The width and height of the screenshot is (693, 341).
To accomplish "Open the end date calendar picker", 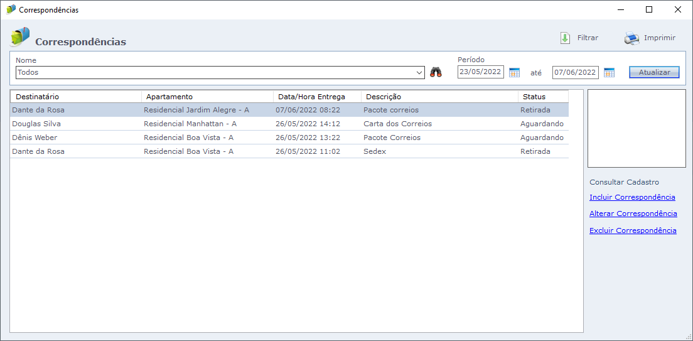I will click(609, 72).
